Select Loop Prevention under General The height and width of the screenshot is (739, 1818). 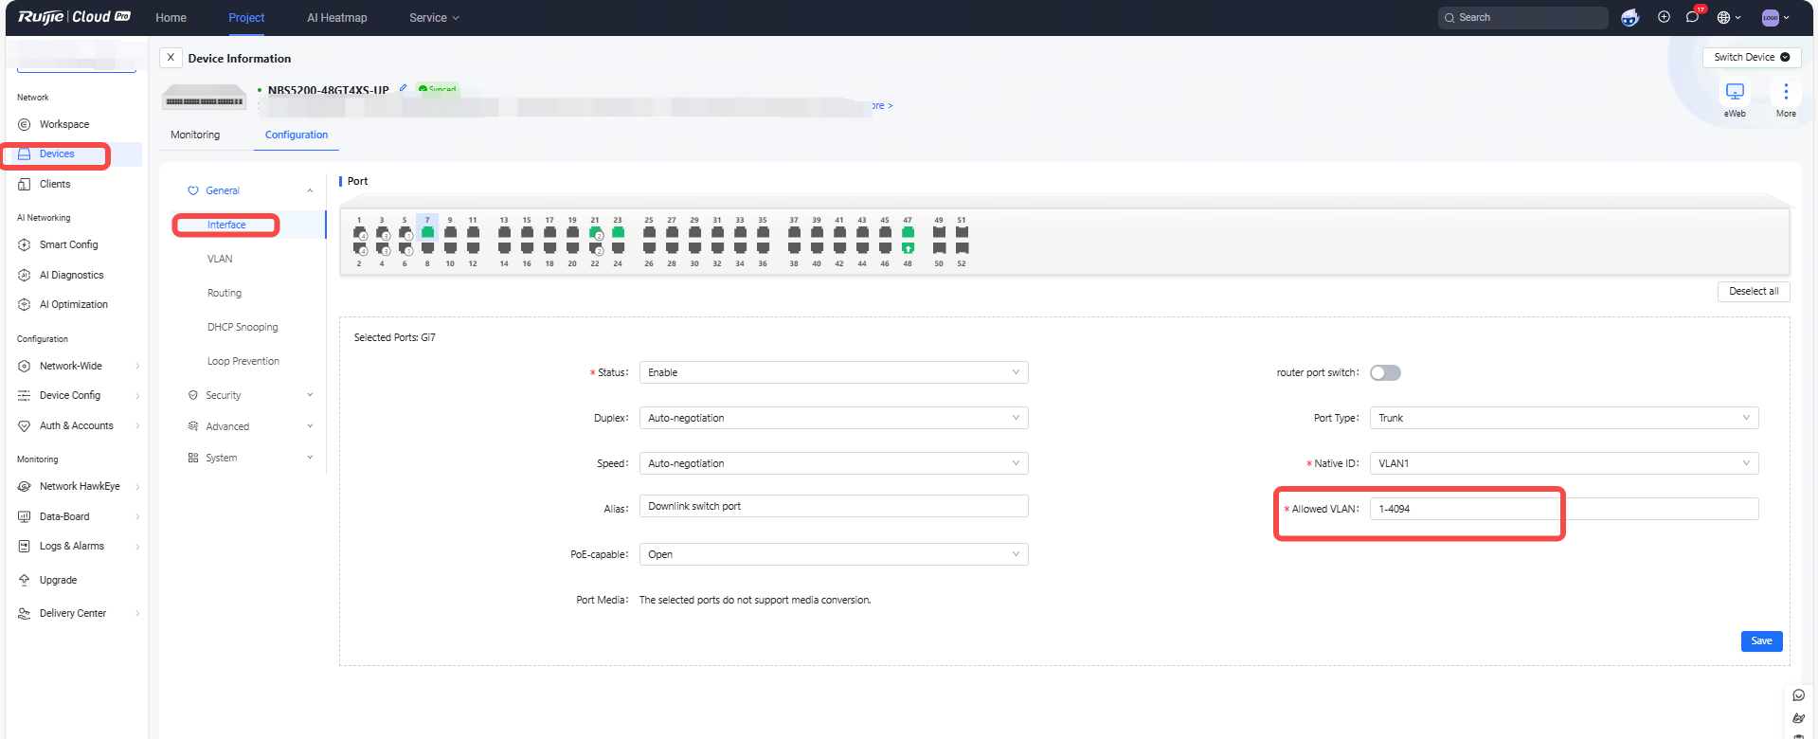pyautogui.click(x=243, y=361)
